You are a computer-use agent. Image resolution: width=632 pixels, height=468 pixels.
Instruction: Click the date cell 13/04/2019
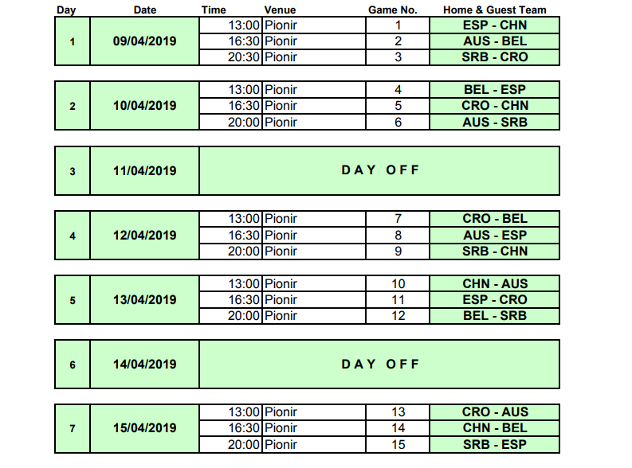[144, 300]
